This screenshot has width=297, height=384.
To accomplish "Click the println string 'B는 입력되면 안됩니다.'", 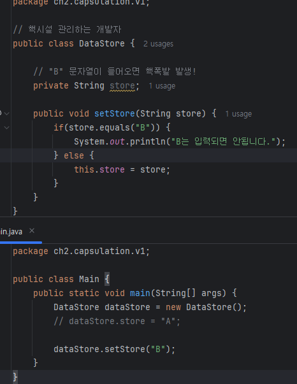I will coord(223,141).
